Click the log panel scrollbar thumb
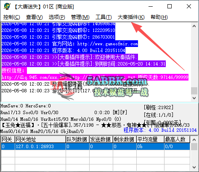199x172 pixels. 194,91
